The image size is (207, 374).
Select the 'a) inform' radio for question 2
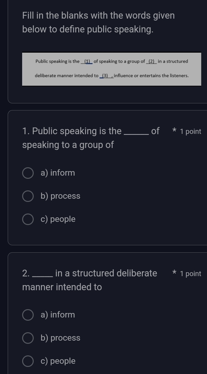click(x=28, y=315)
